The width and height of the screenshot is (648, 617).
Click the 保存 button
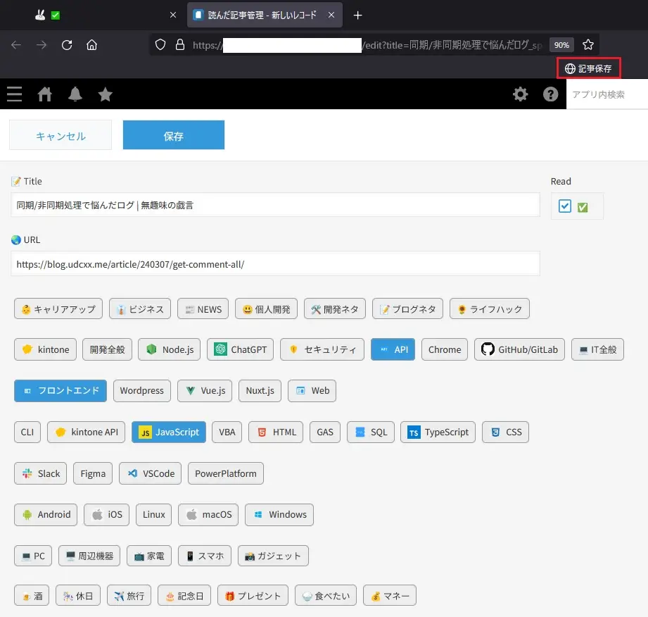[174, 135]
